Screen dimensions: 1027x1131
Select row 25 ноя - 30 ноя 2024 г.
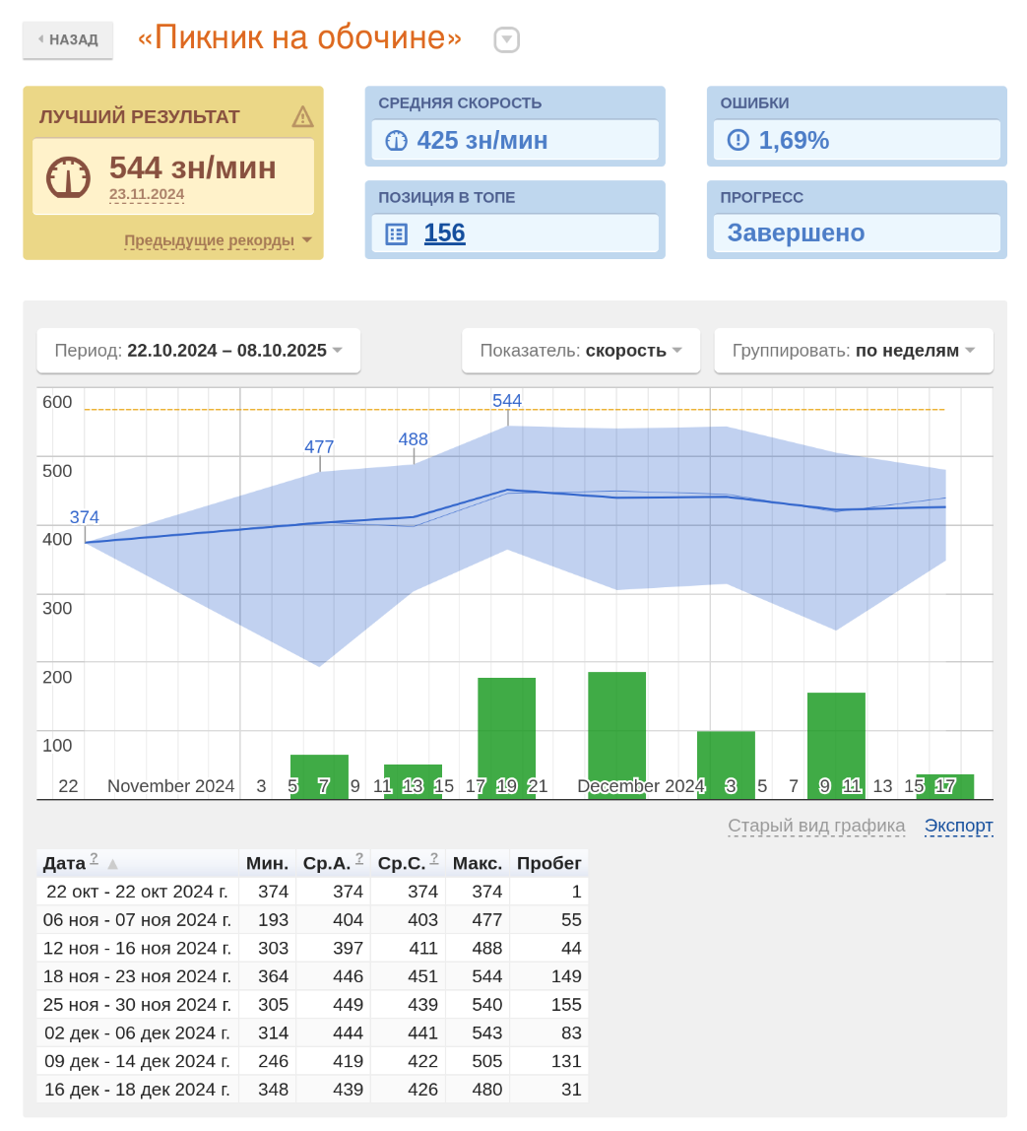pos(312,1005)
